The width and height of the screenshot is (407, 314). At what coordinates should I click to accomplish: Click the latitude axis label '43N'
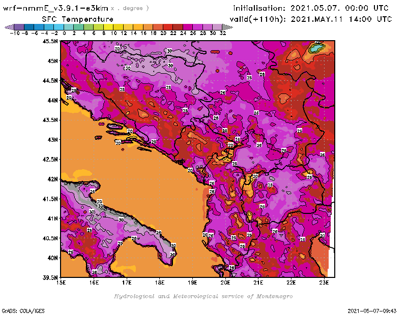(52, 140)
